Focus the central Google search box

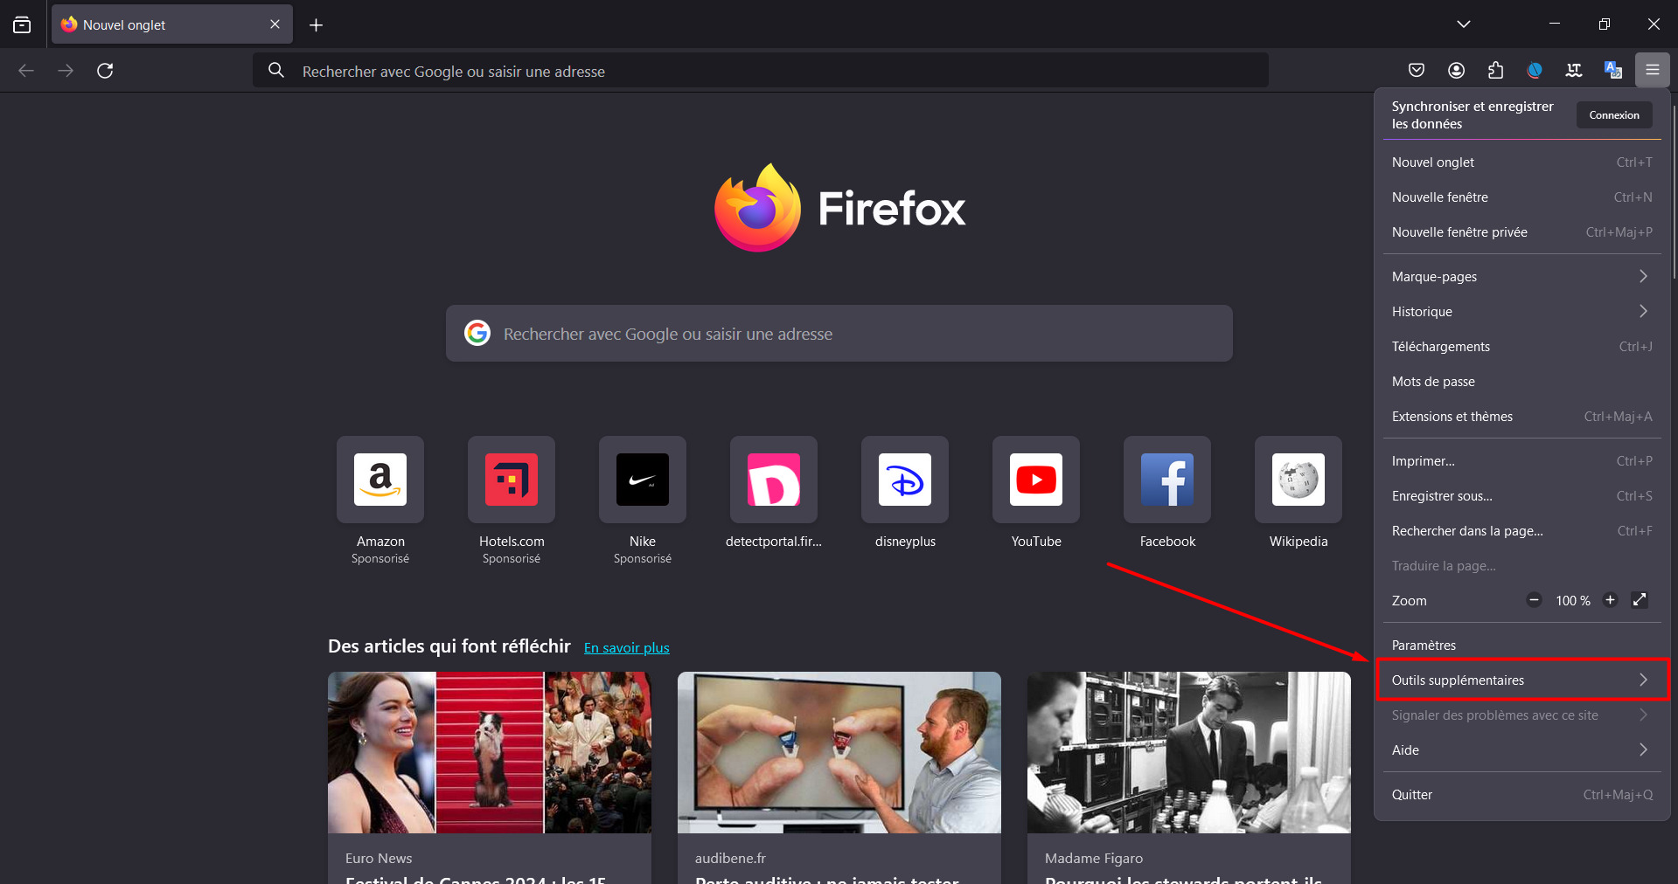click(839, 334)
